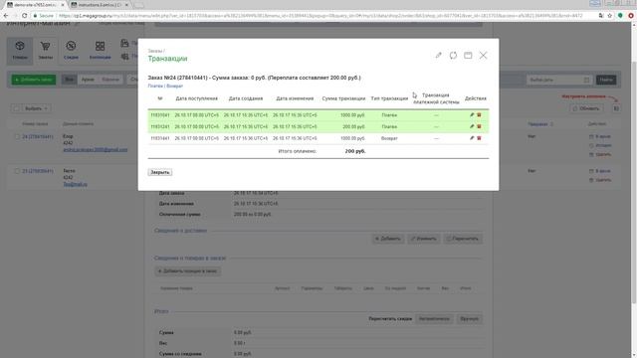Click the Добавить button in the delivery section
Viewport: 637px width, 358px height.
[388, 239]
